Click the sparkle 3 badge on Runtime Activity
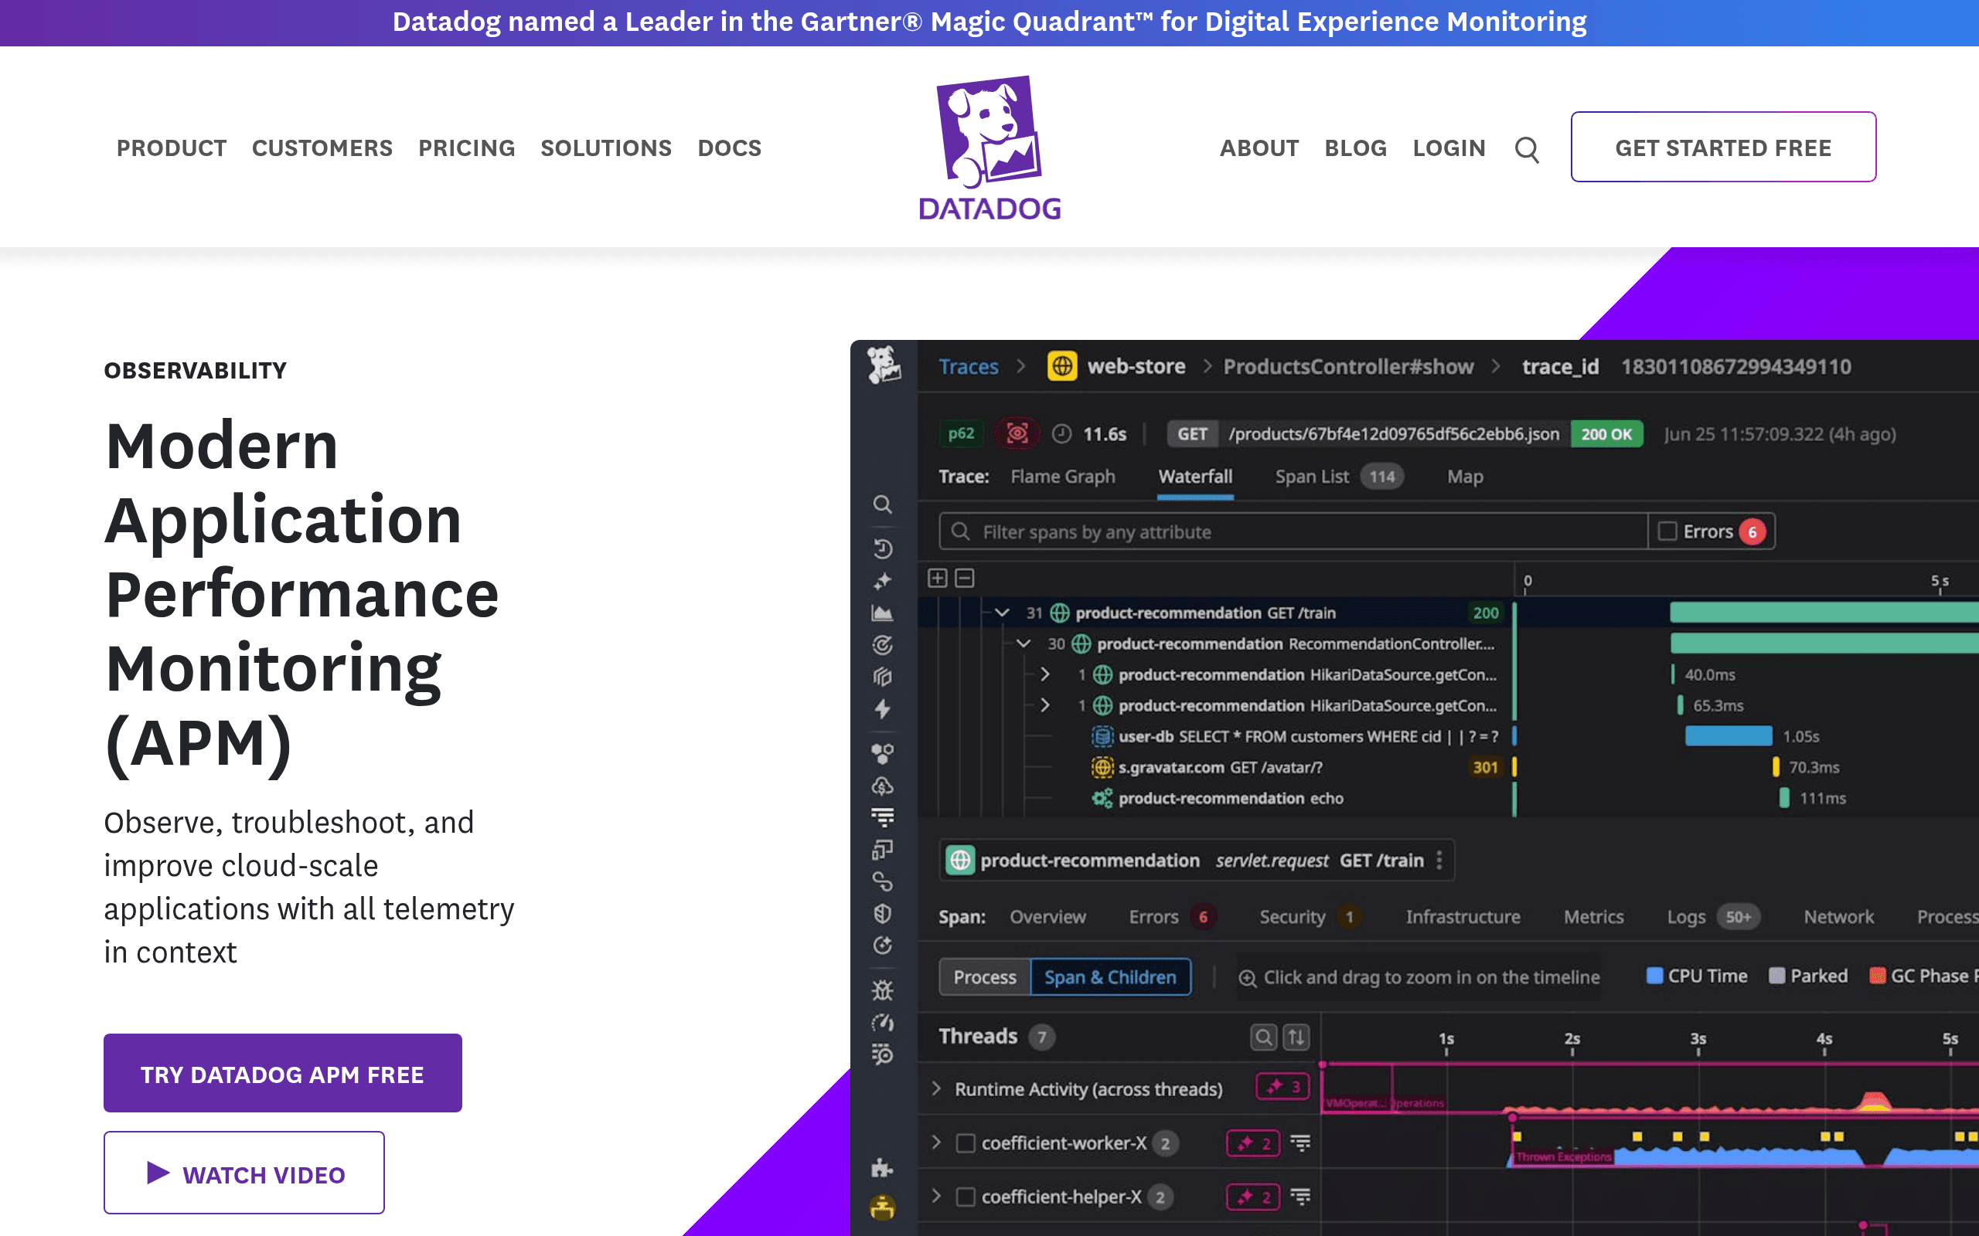Screen dimensions: 1979x1236 point(1283,1086)
